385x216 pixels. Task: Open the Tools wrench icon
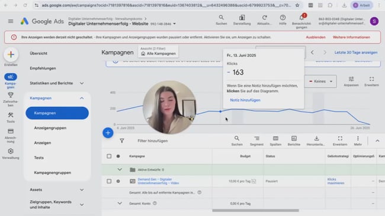(11, 114)
